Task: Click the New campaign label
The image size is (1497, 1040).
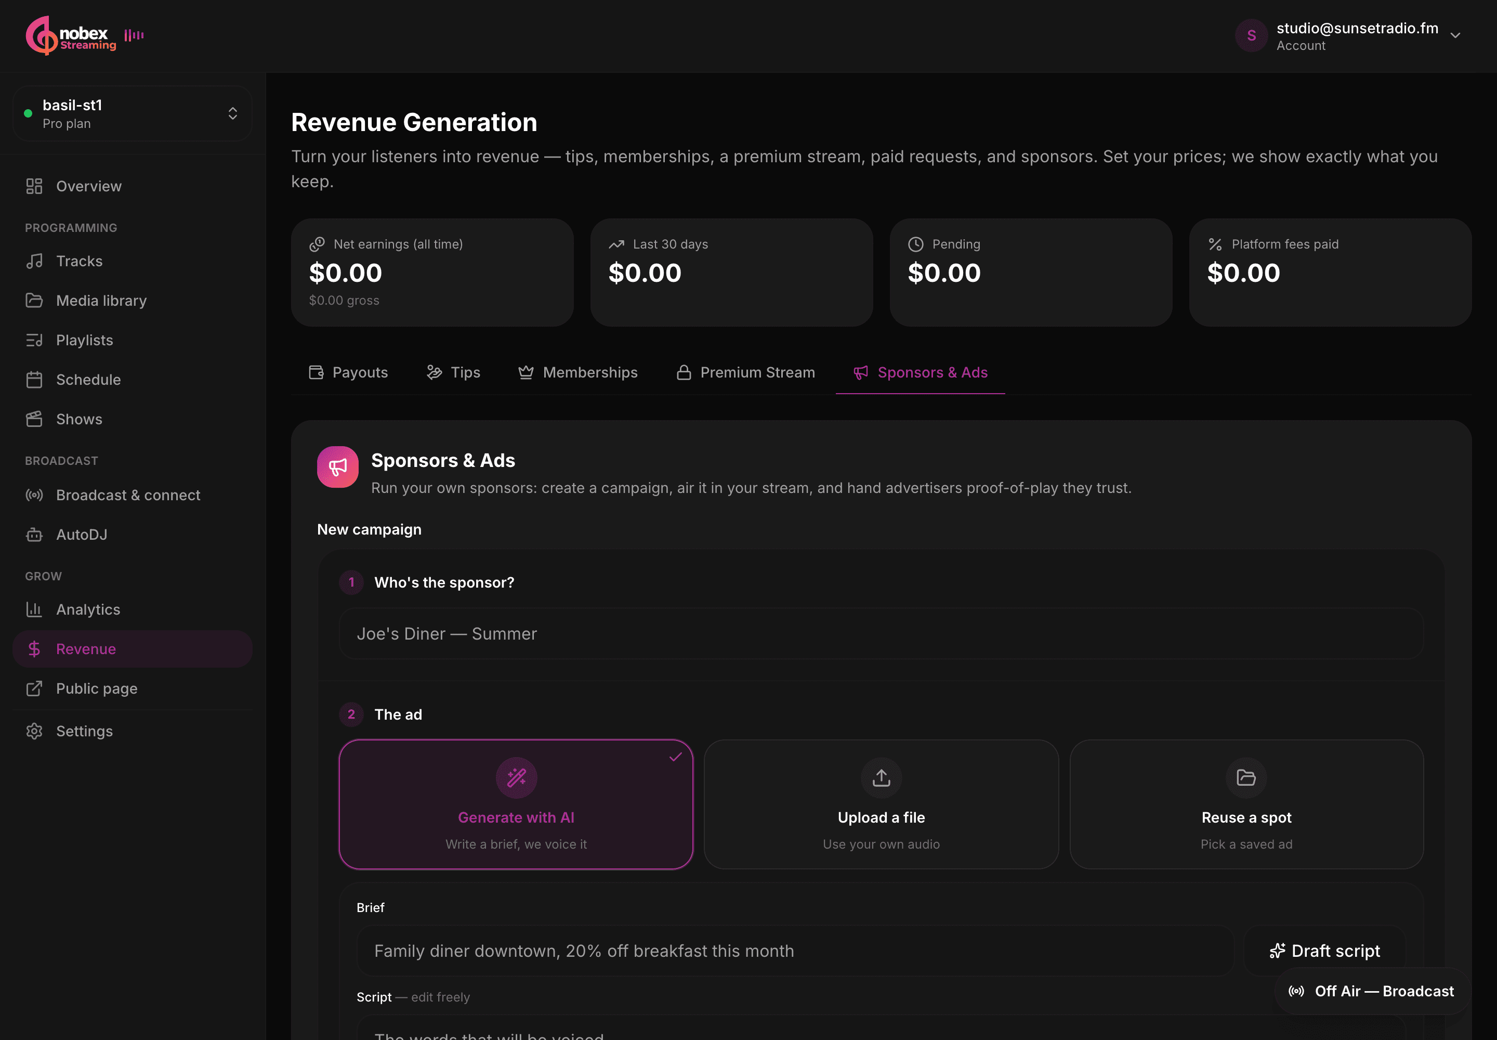Action: click(370, 530)
